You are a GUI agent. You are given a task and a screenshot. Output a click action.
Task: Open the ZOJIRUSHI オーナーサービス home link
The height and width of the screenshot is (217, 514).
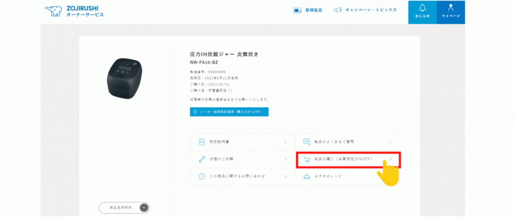pos(75,11)
